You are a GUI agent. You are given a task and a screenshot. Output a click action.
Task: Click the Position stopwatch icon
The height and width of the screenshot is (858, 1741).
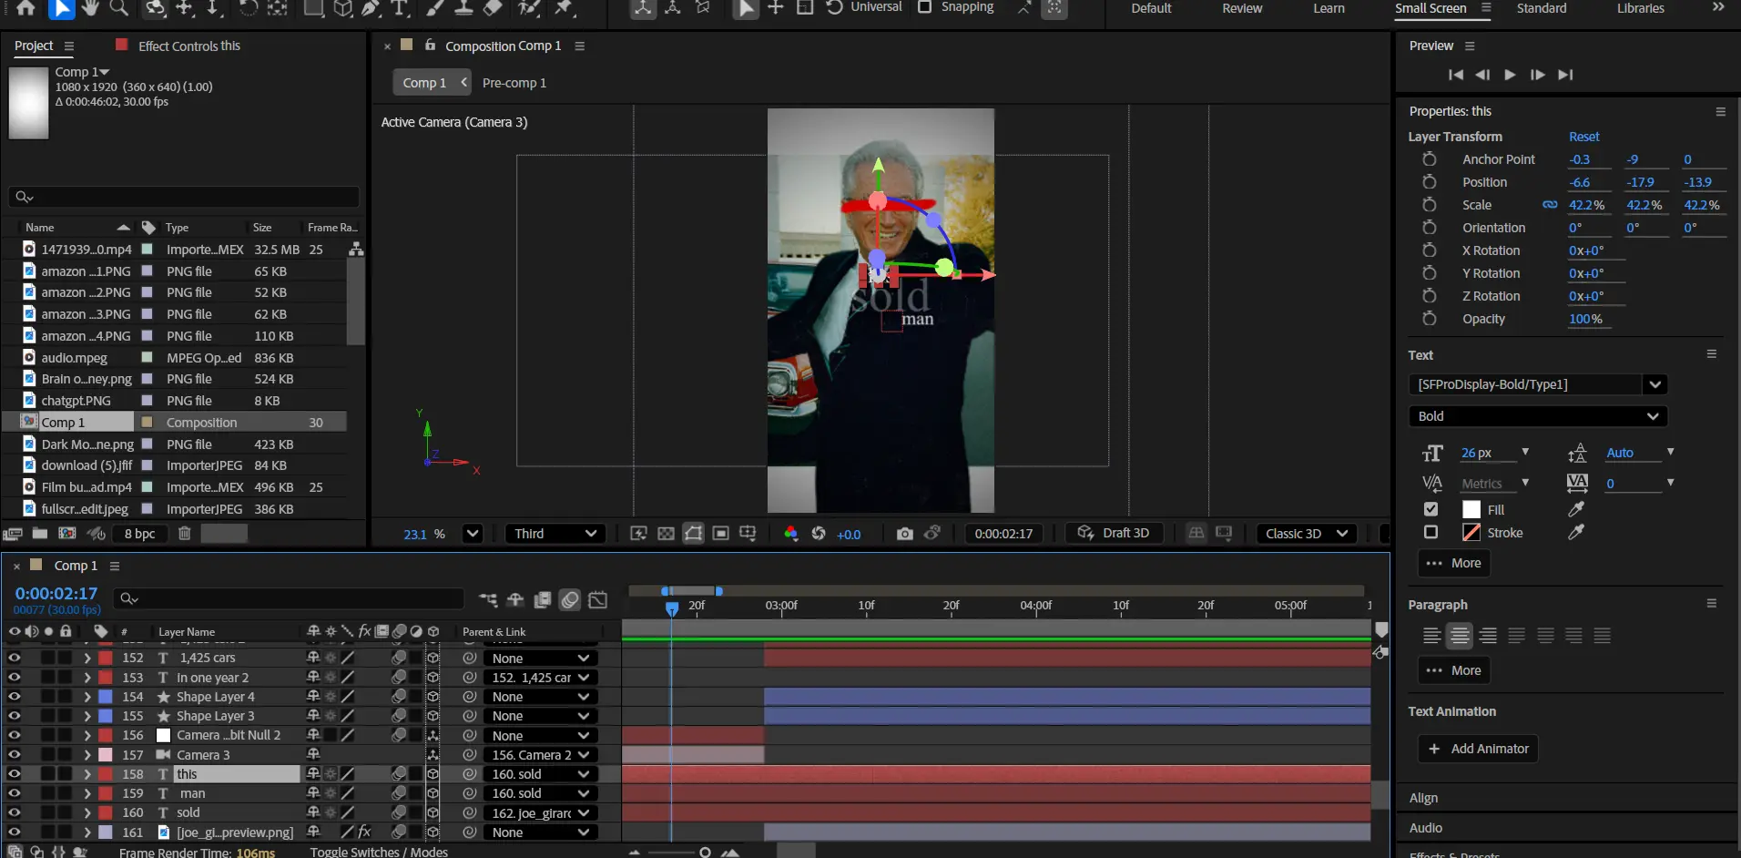coord(1430,182)
